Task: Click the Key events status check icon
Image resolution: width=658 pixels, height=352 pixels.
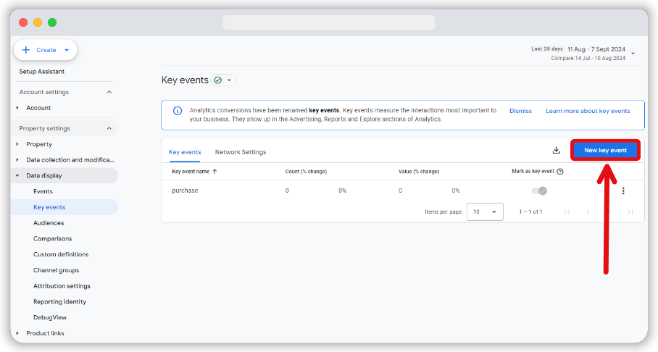Action: tap(218, 80)
